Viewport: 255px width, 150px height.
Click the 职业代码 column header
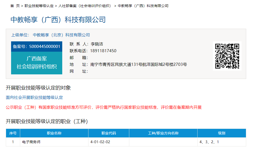pos(109,133)
